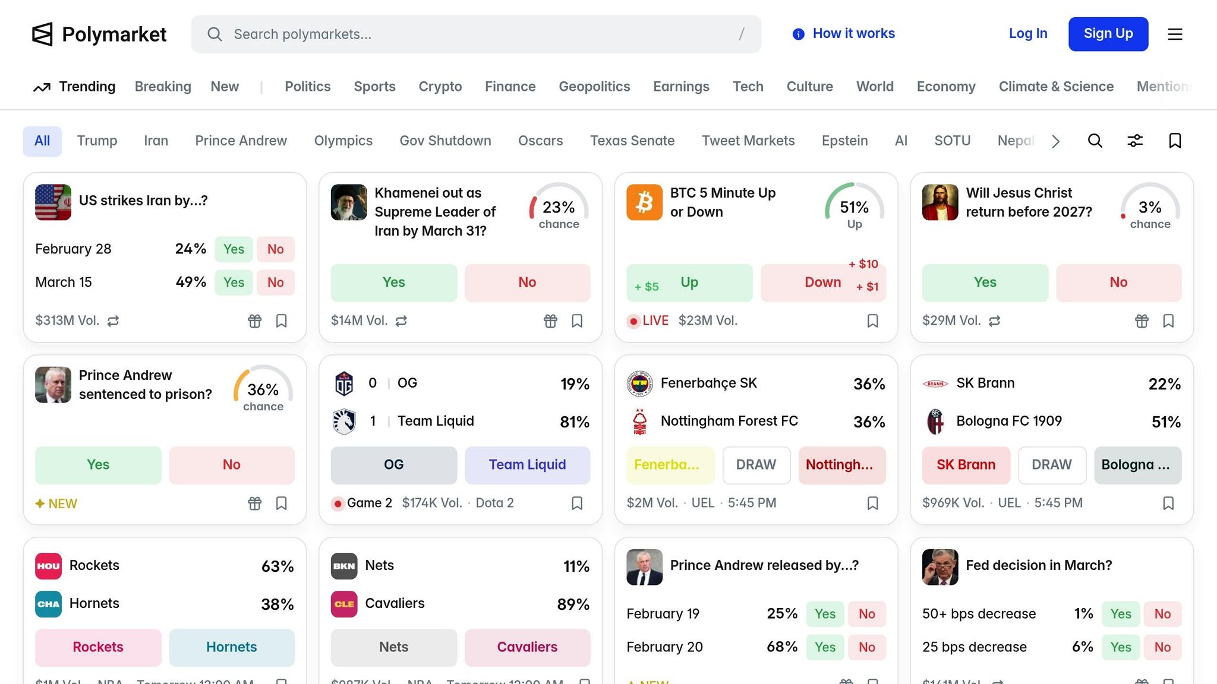1217x684 pixels.
Task: Click the Polymarket logo icon
Action: click(x=42, y=34)
